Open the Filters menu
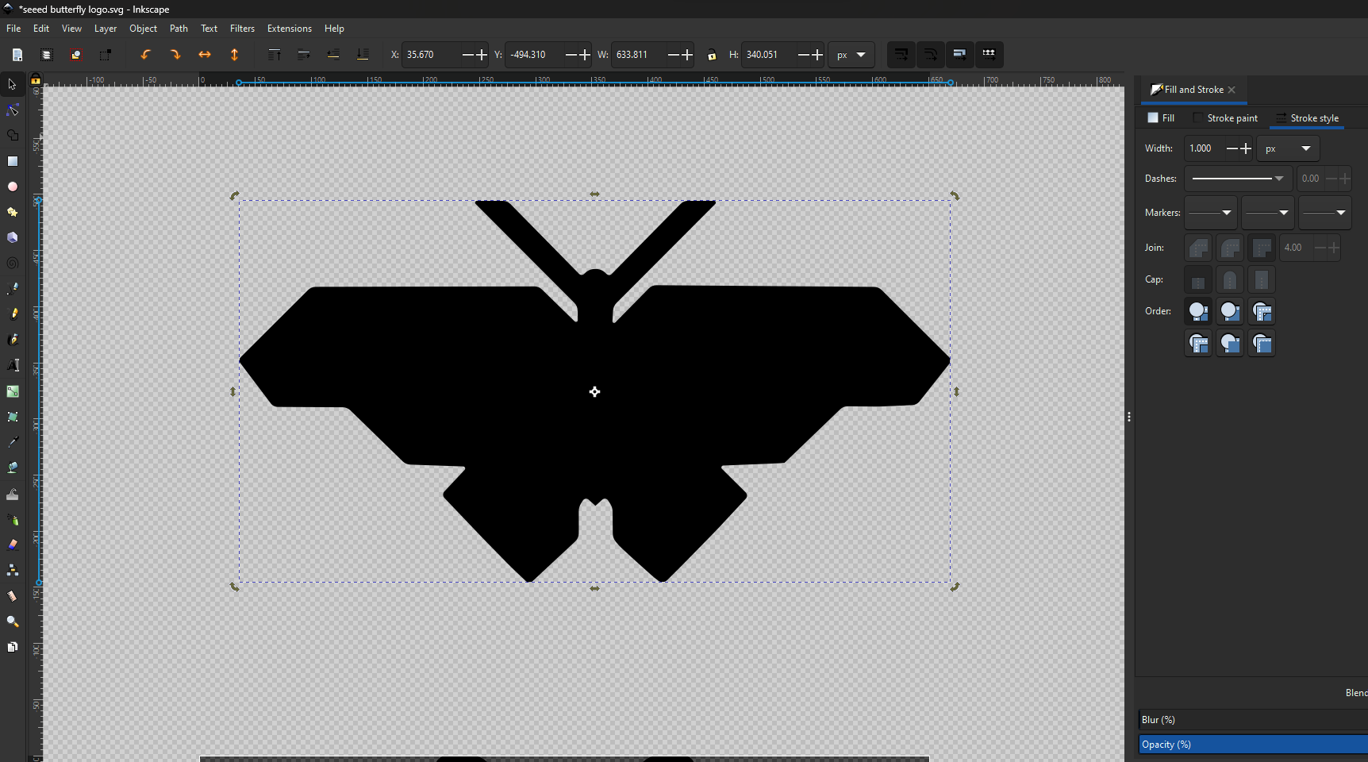This screenshot has width=1368, height=762. [x=242, y=29]
